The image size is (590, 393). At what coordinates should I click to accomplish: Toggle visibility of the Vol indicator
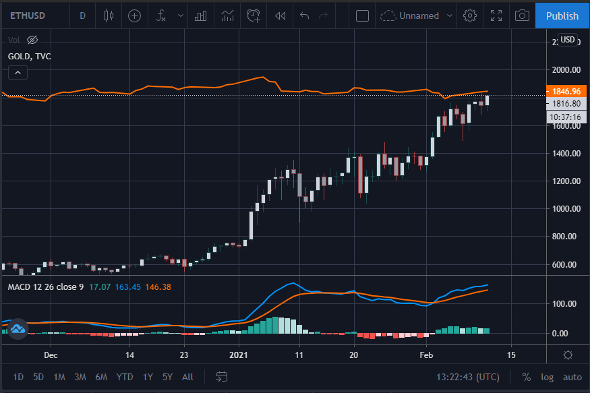point(32,40)
